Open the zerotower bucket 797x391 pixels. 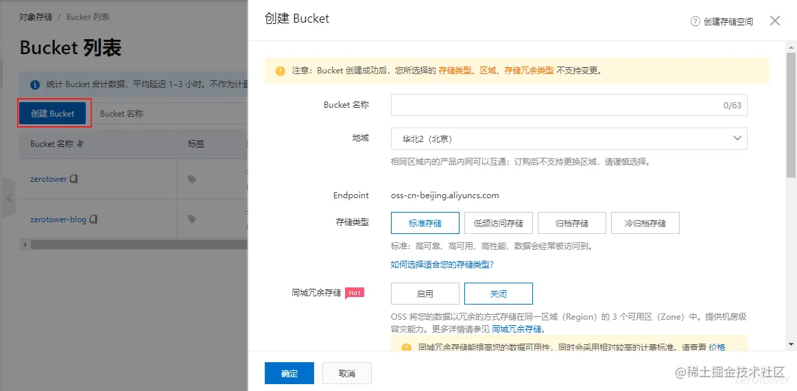click(48, 179)
